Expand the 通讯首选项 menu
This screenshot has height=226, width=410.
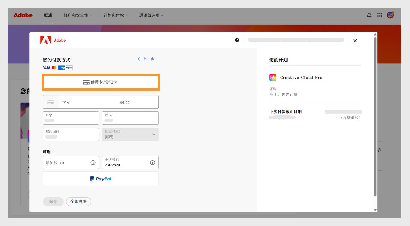151,15
